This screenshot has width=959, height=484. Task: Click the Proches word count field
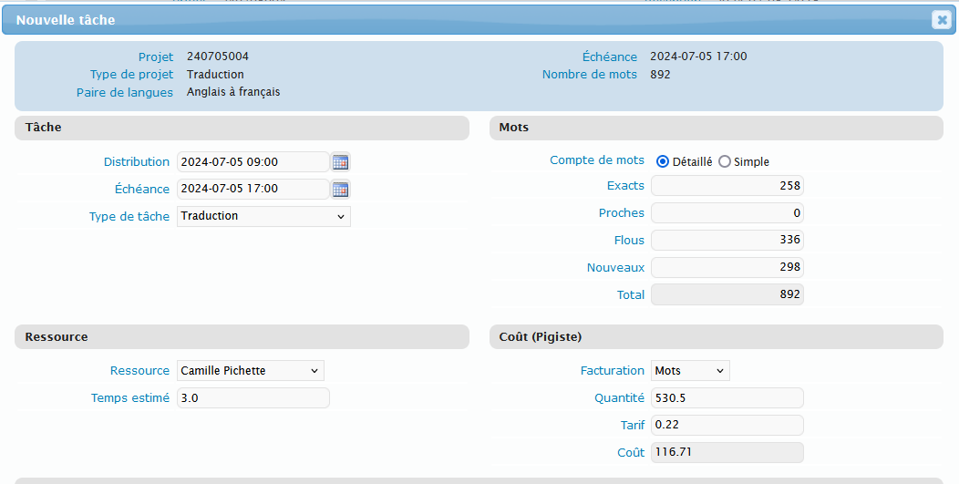click(x=727, y=213)
